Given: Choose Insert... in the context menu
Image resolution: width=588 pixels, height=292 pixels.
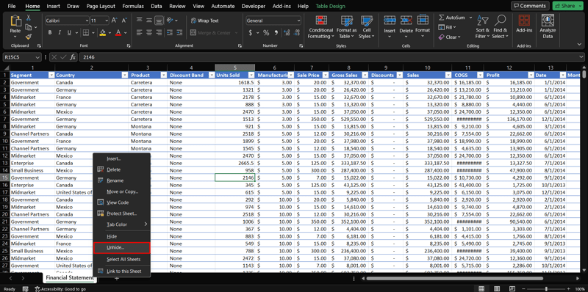Looking at the screenshot, I should pyautogui.click(x=122, y=158).
